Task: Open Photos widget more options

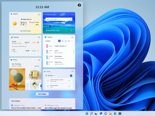Action: click(x=39, y=60)
